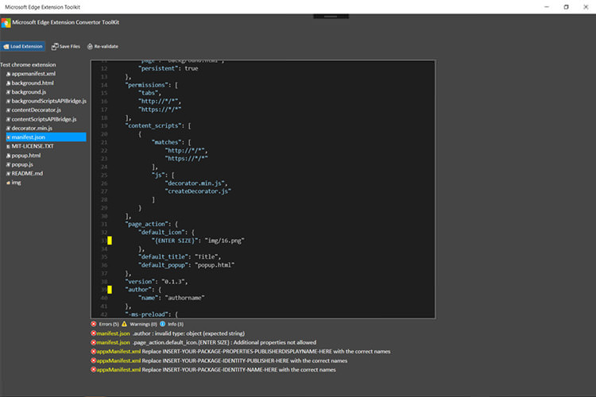Click the file icon beside README.md
This screenshot has height=397, width=596.
coord(8,174)
